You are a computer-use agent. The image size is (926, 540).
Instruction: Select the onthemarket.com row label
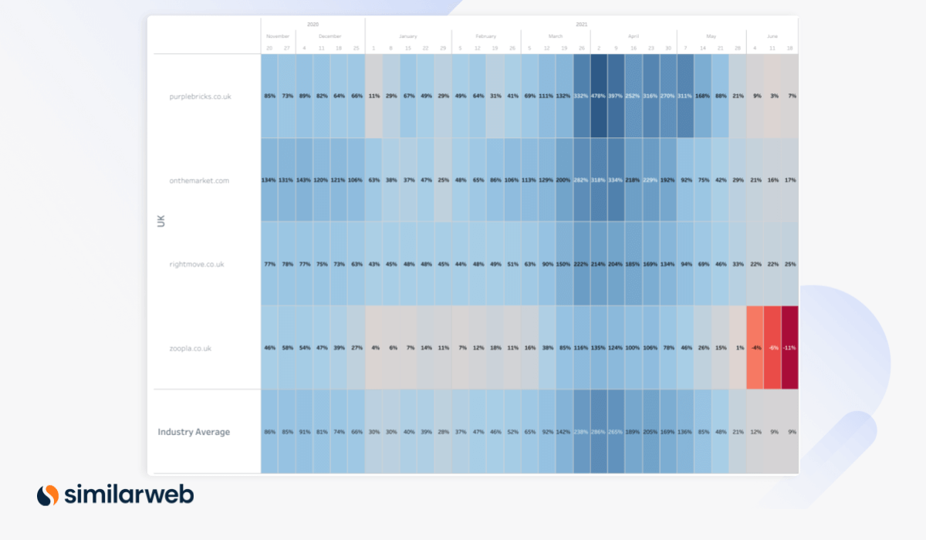(x=200, y=179)
